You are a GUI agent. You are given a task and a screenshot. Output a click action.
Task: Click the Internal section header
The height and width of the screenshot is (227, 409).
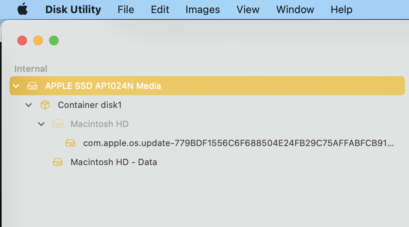(31, 69)
